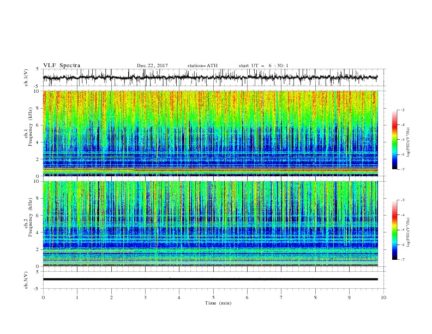Click the '-5' tick of ch.3(V) axis
Image resolution: width=432 pixels, height=334 pixels.
pyautogui.click(x=37, y=289)
